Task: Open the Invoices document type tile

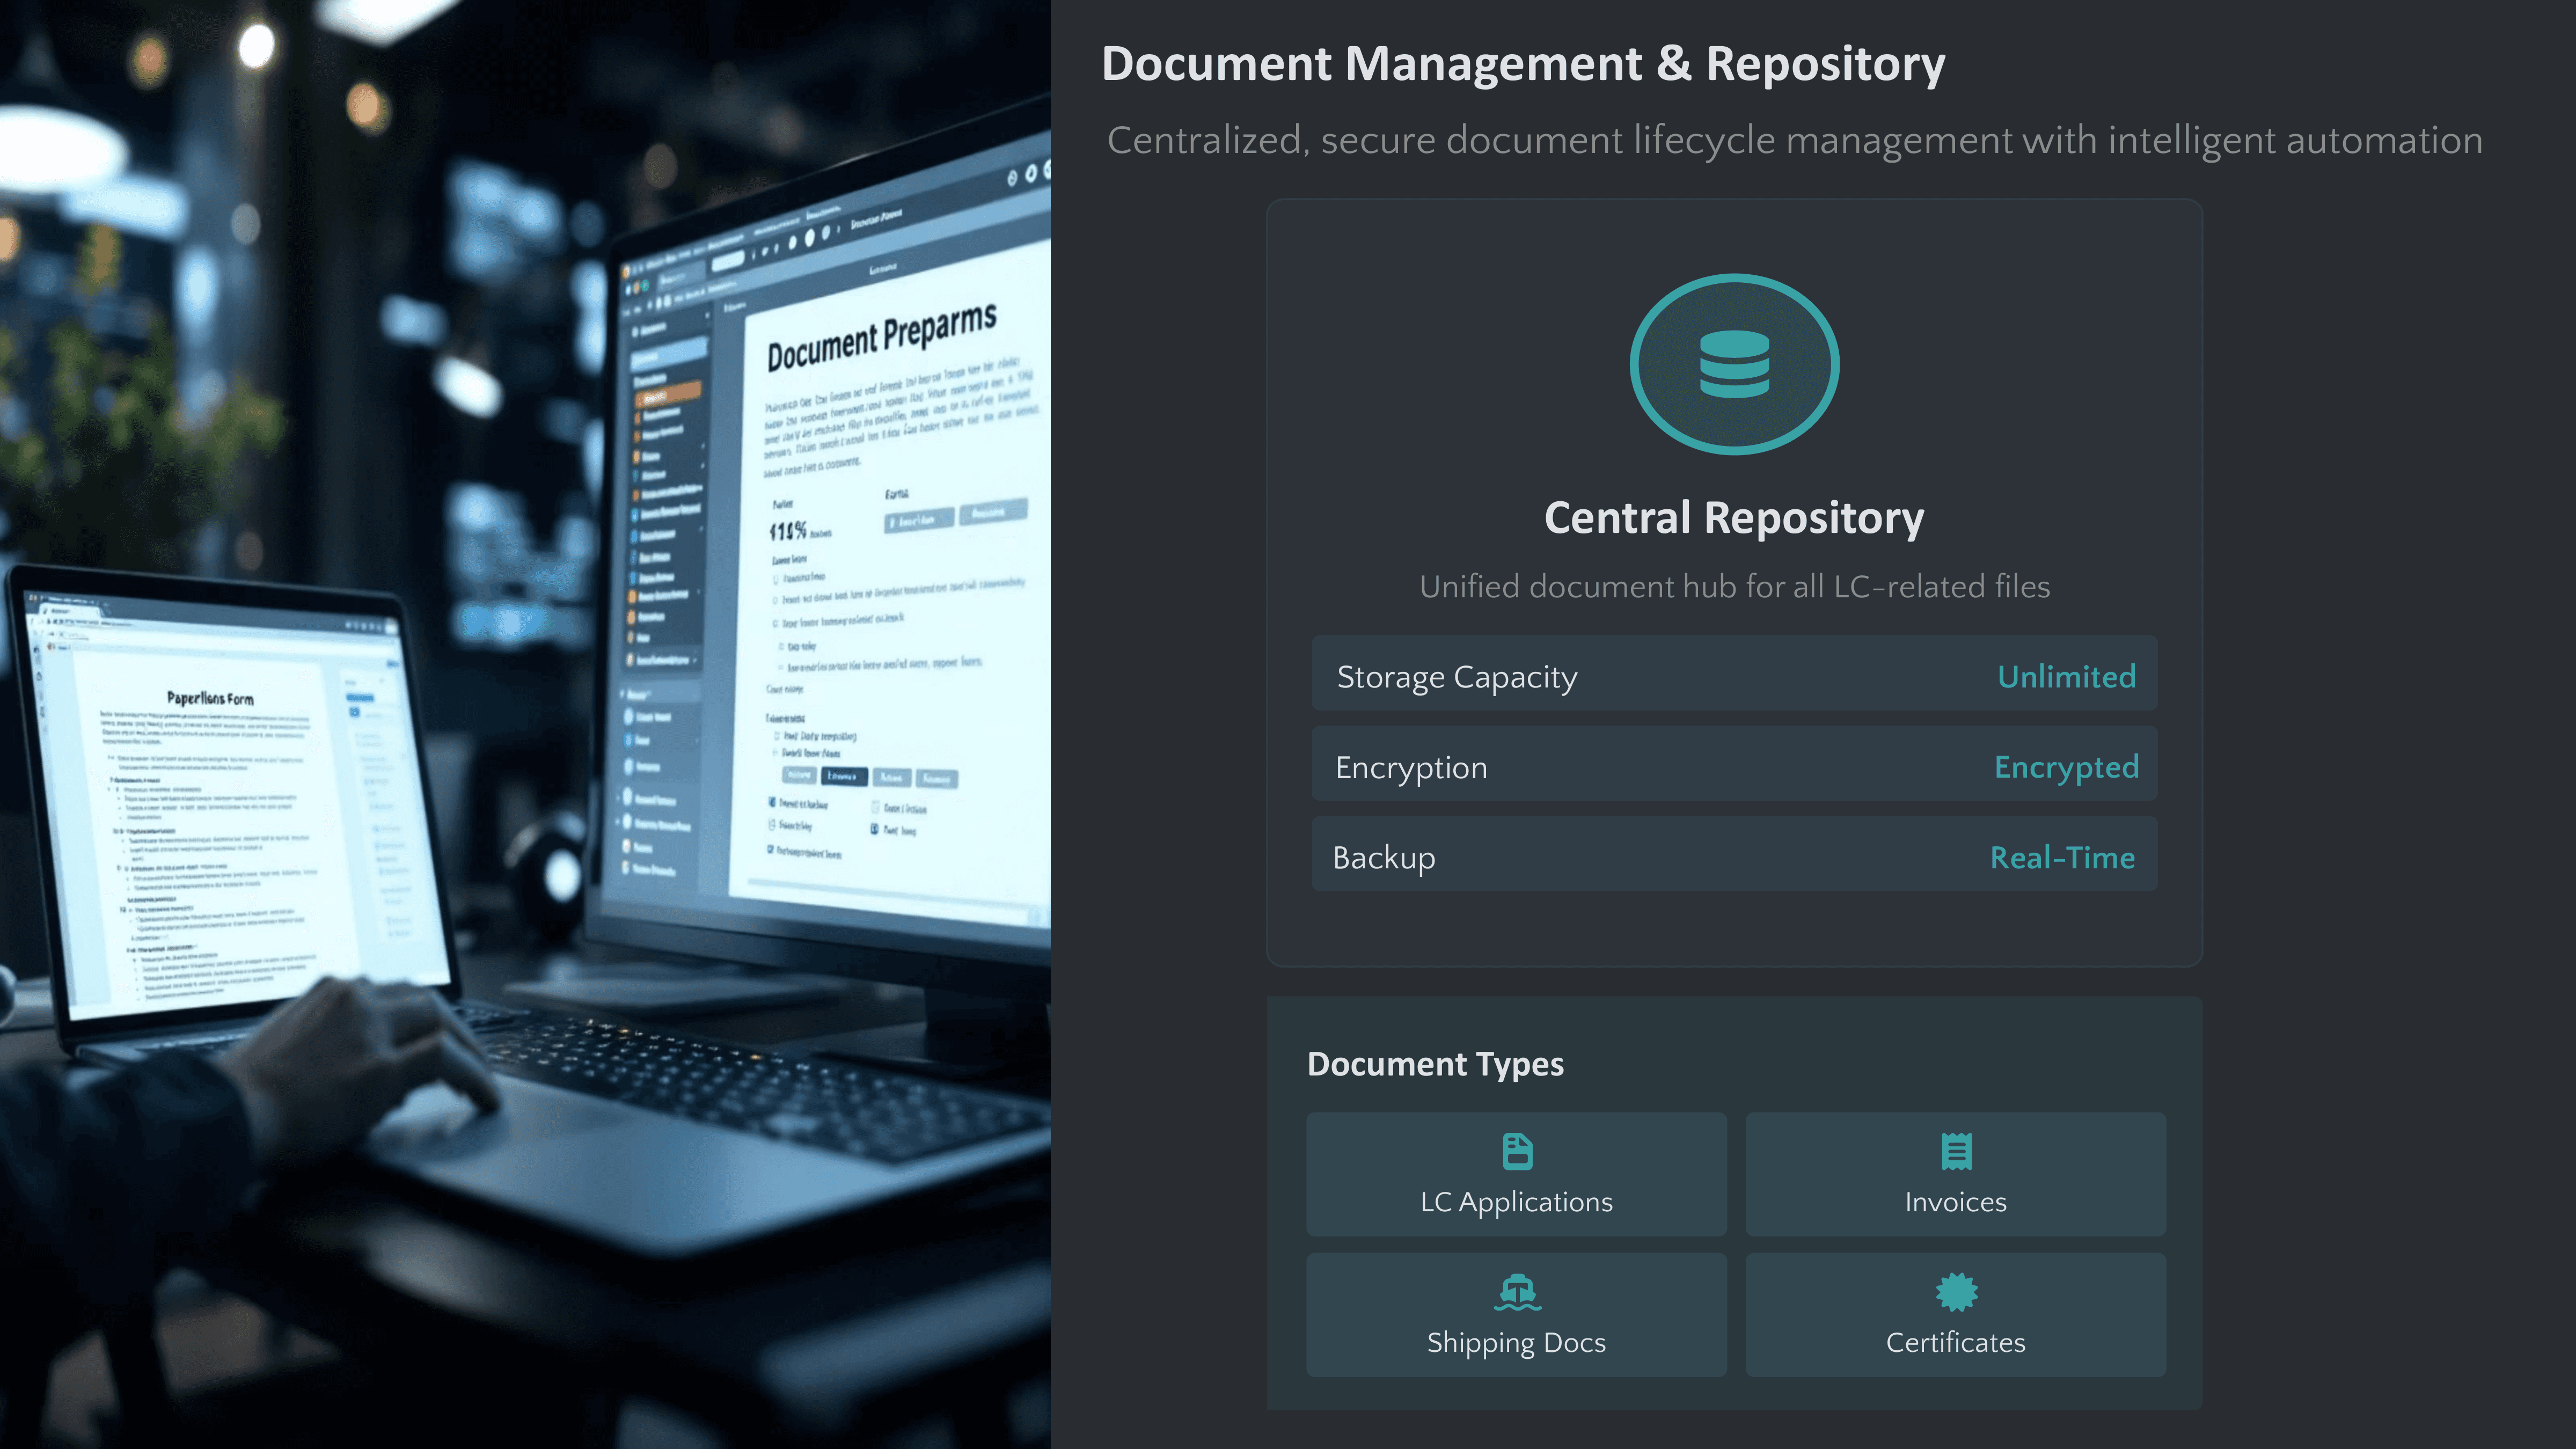Action: point(1956,1201)
